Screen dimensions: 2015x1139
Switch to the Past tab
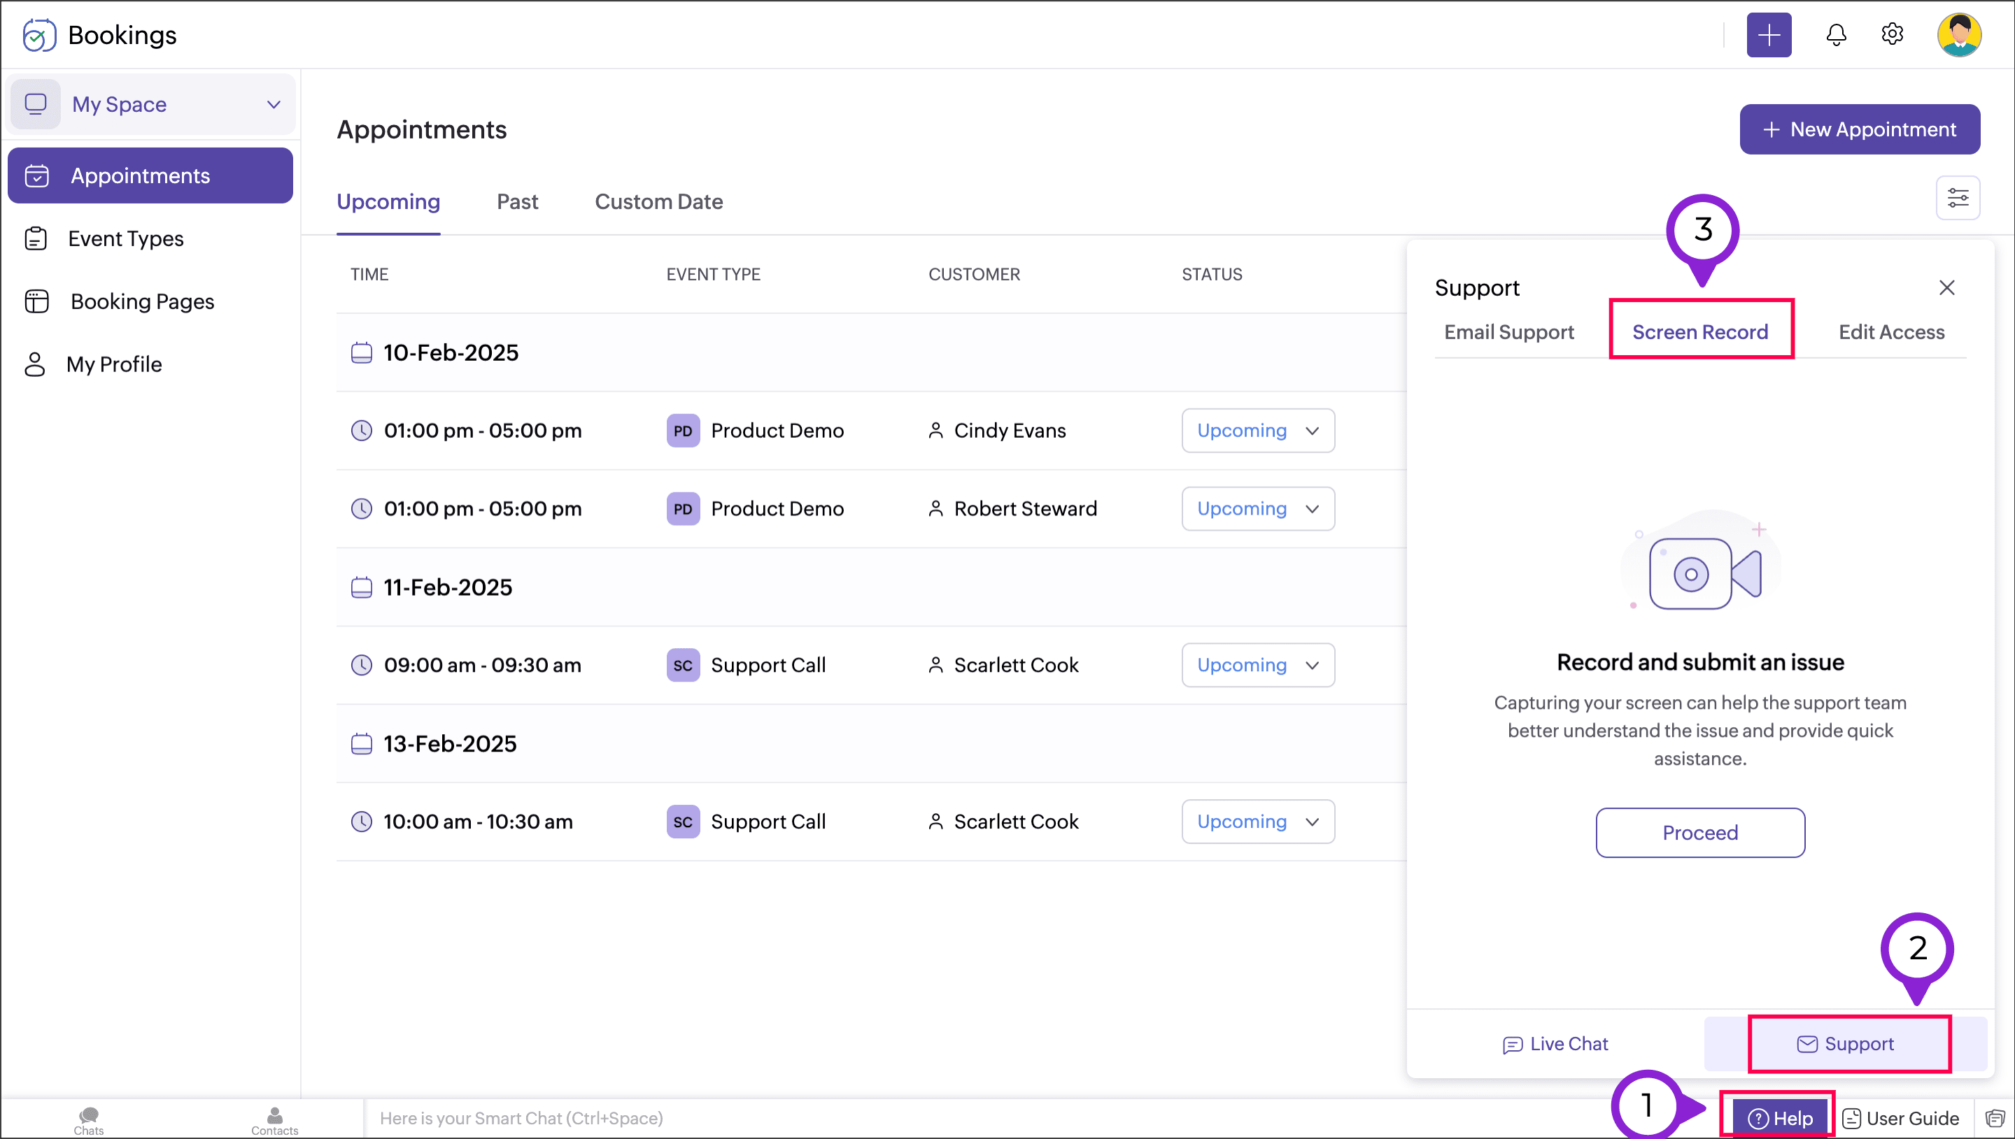[517, 202]
